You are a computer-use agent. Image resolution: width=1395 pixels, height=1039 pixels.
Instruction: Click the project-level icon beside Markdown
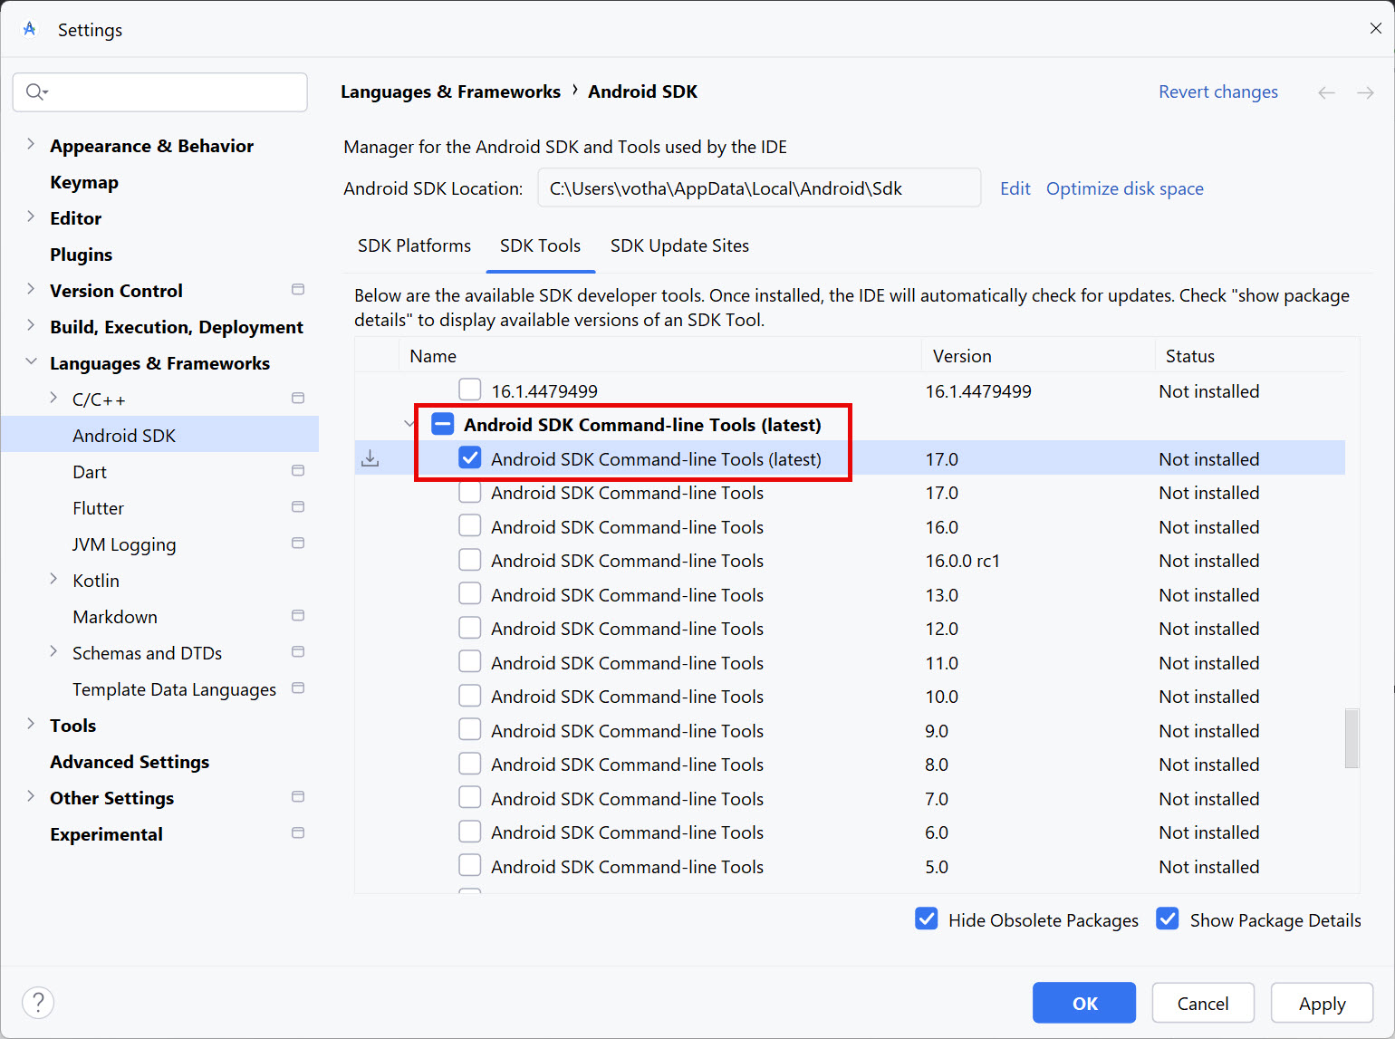tap(298, 616)
